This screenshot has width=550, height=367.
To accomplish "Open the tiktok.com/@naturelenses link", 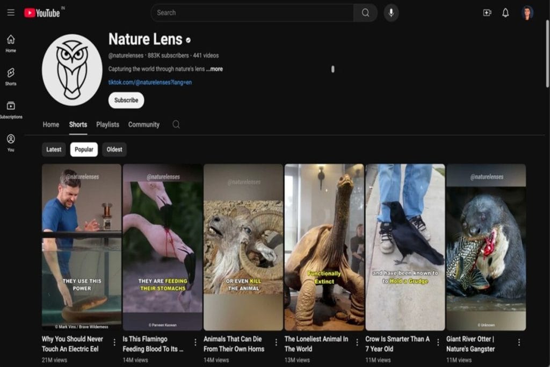I will (150, 82).
